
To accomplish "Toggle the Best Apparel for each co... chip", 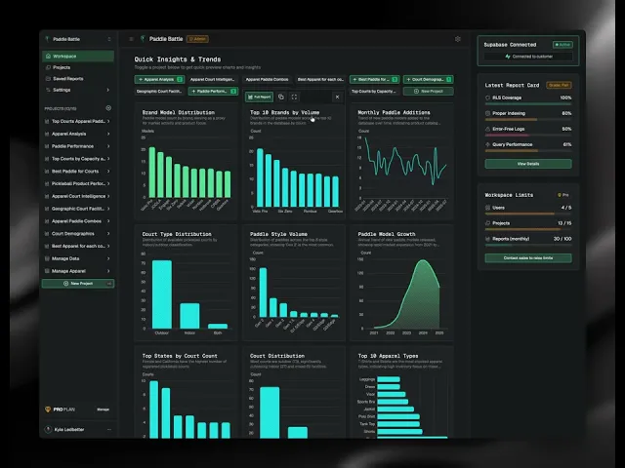I will click(320, 79).
